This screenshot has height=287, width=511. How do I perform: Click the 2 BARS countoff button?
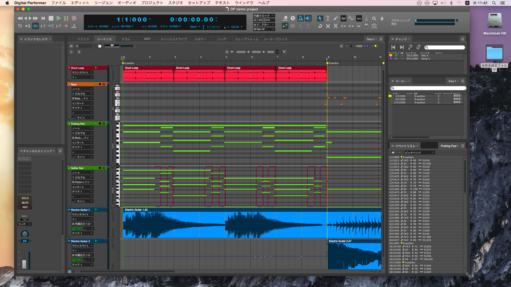click(x=74, y=26)
